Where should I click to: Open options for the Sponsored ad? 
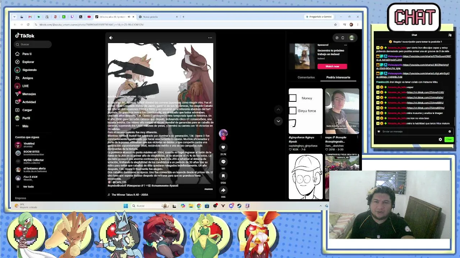(x=345, y=45)
